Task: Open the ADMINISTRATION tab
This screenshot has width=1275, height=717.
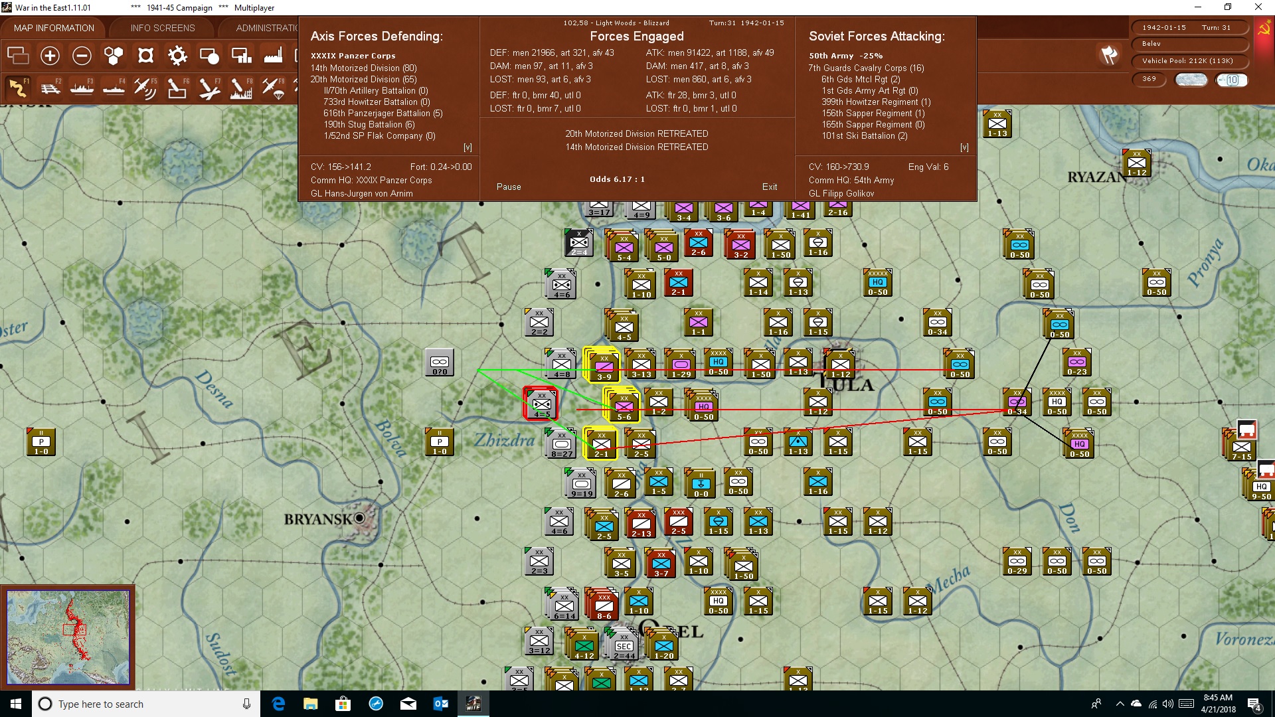Action: 267,28
